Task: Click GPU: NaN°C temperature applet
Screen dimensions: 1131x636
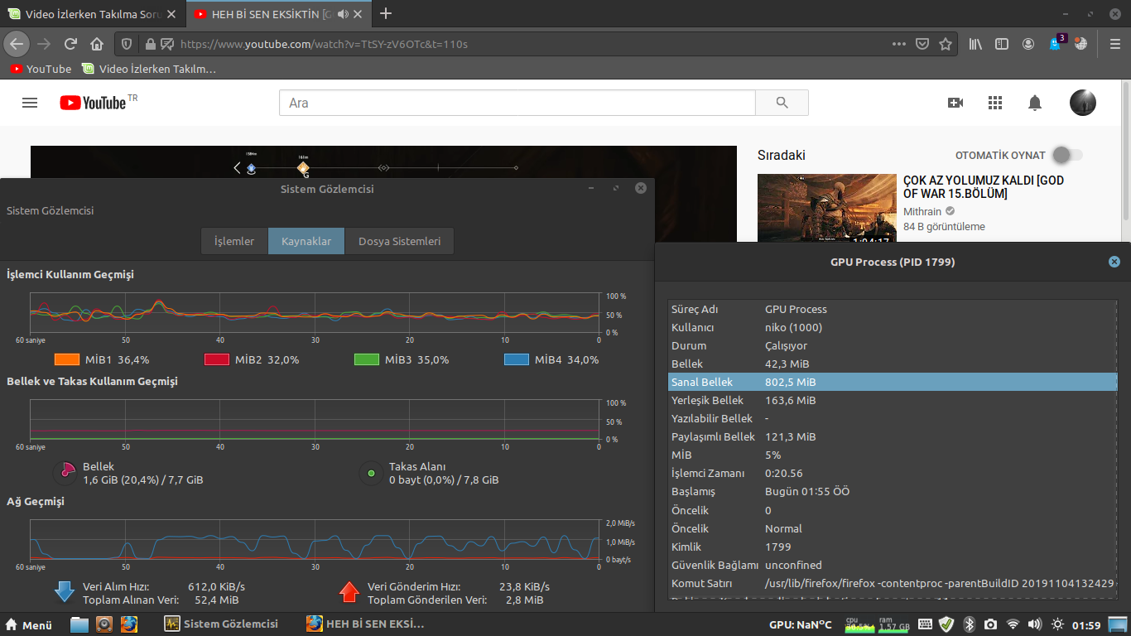Action: tap(801, 624)
